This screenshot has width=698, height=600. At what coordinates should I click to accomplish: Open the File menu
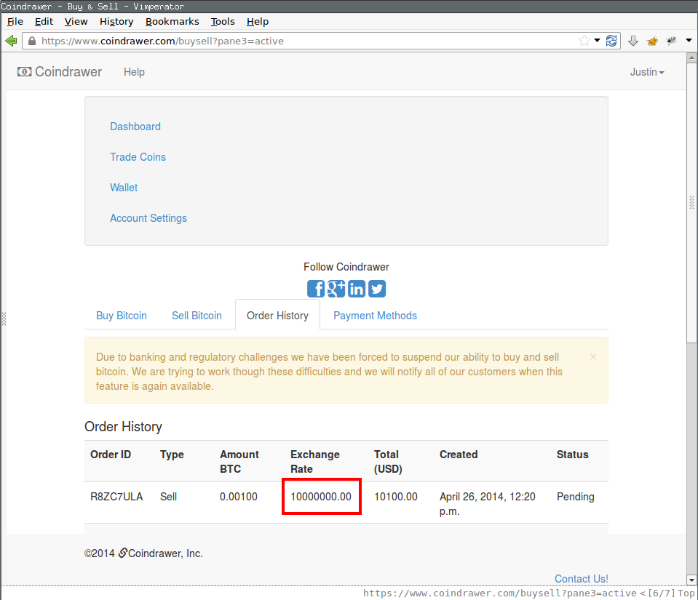(x=15, y=21)
